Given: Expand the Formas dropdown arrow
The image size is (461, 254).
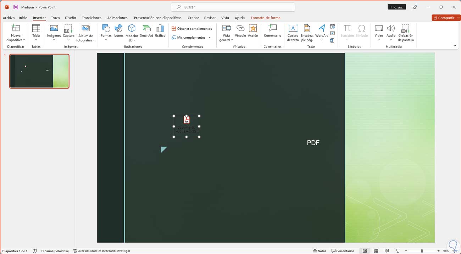Looking at the screenshot, I should 106,40.
